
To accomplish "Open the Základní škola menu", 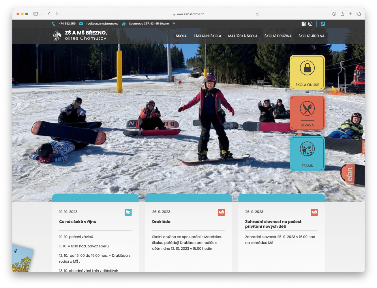I will pos(207,36).
